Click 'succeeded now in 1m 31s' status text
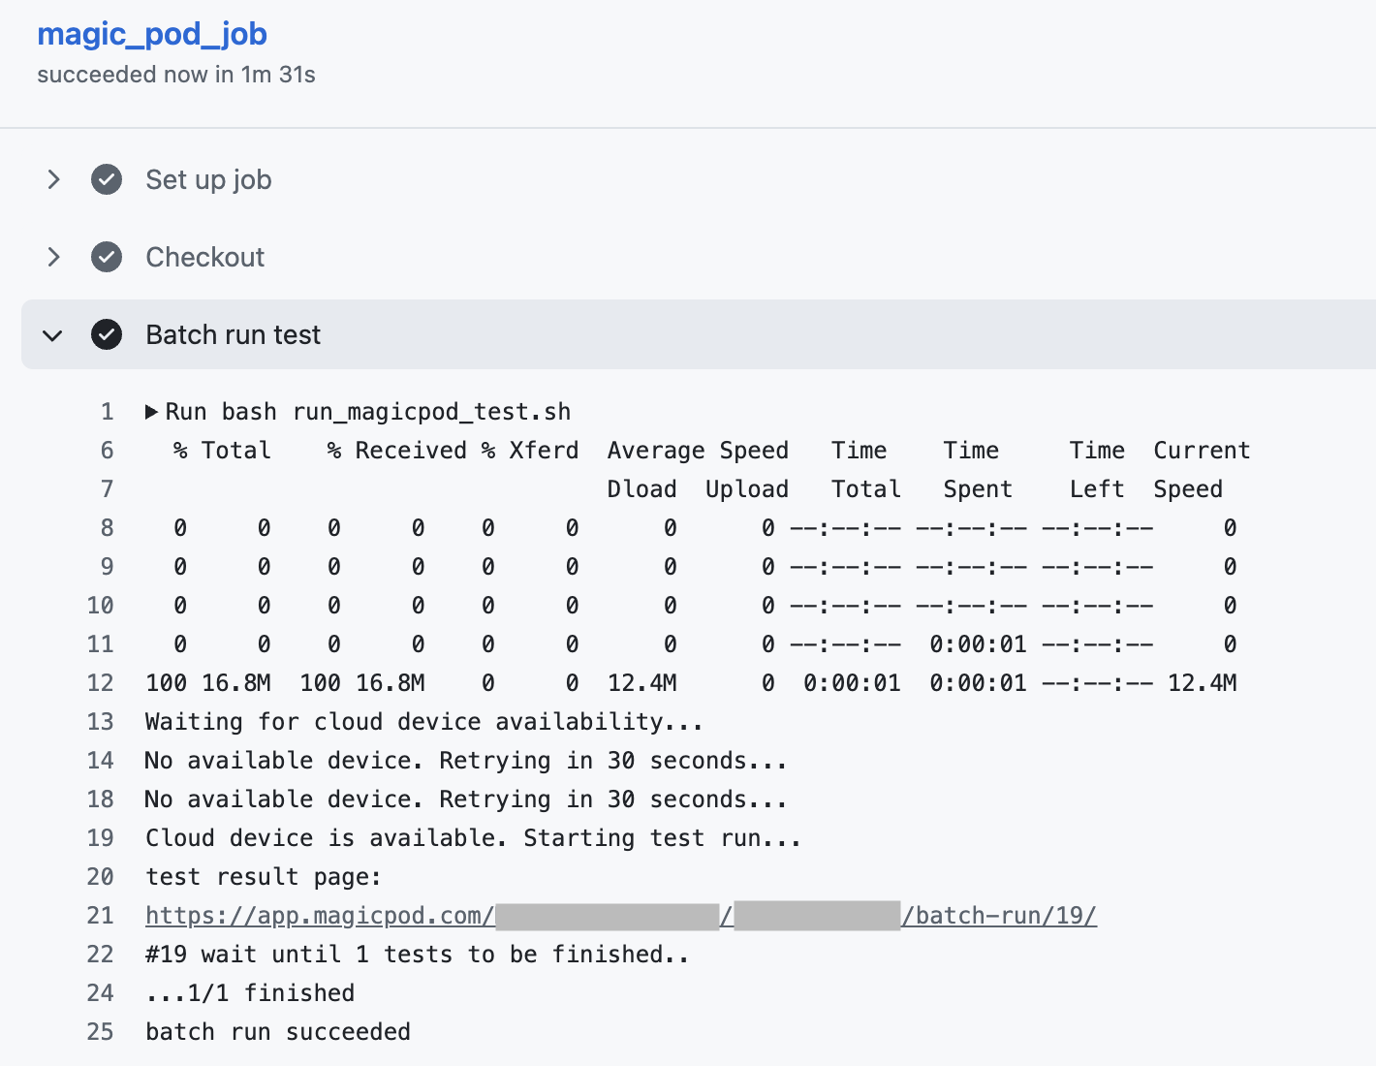The image size is (1376, 1066). [176, 75]
